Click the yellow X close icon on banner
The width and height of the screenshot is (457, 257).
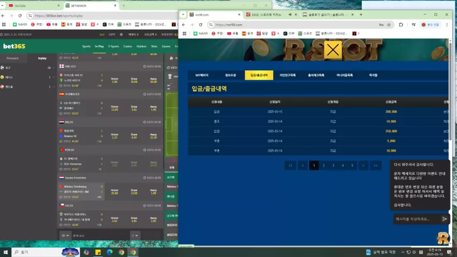(333, 50)
